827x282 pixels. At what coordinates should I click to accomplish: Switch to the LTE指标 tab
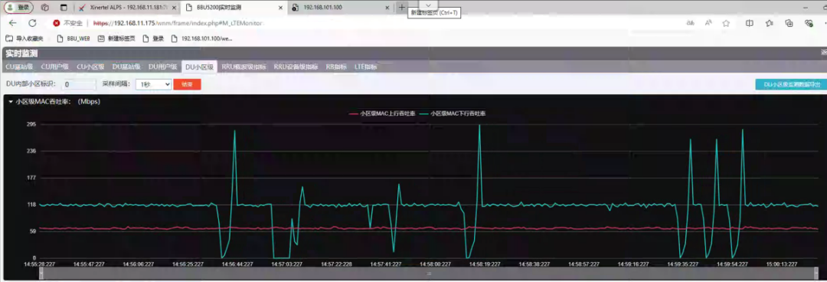[365, 67]
